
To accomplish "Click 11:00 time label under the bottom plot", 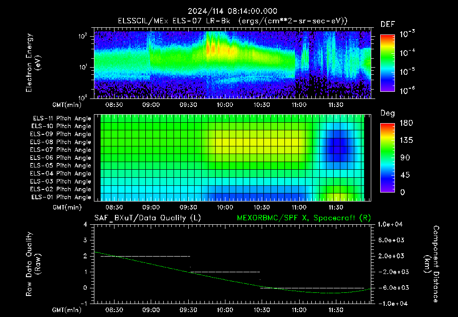I will click(x=299, y=310).
